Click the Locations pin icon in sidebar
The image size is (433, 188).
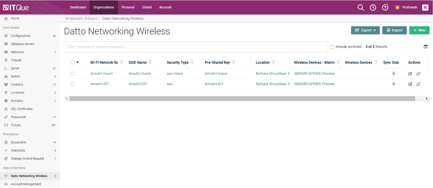coord(6,92)
